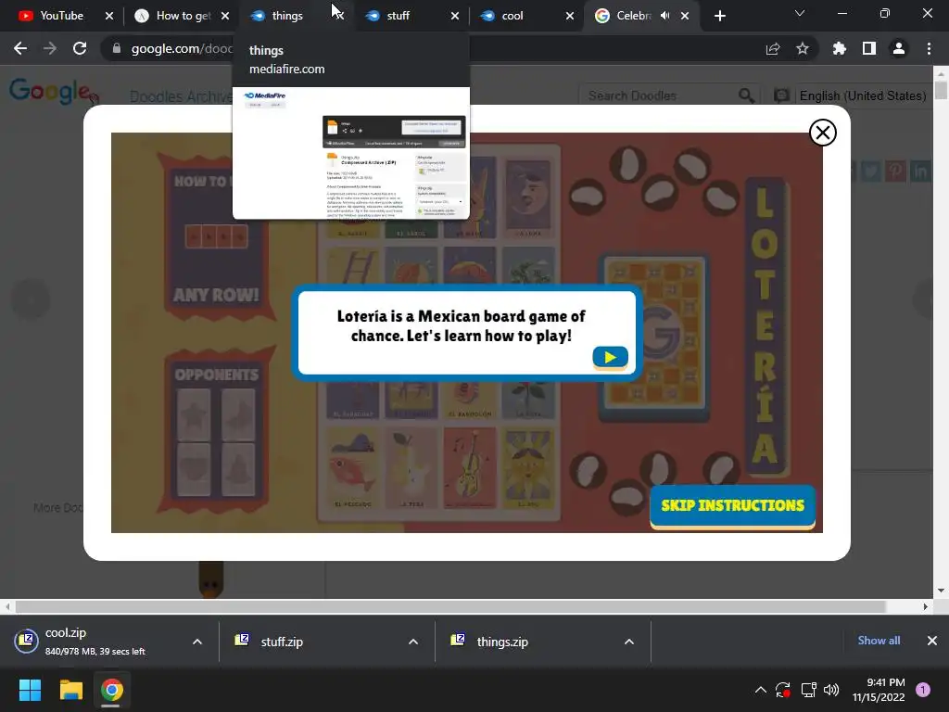Click Skip Instructions button
This screenshot has height=712, width=949.
tap(732, 506)
